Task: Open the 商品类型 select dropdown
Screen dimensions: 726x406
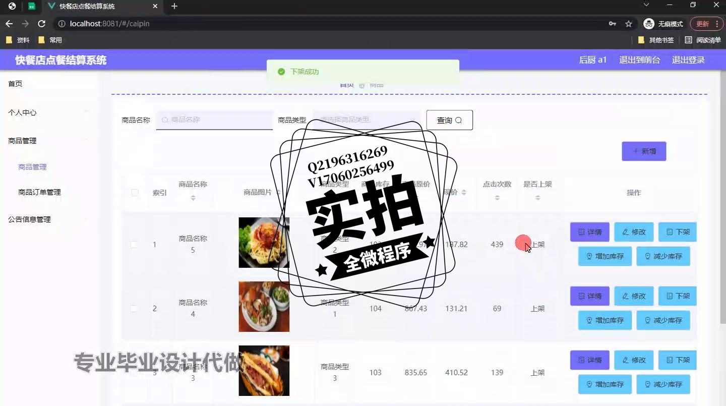Action: tap(367, 120)
